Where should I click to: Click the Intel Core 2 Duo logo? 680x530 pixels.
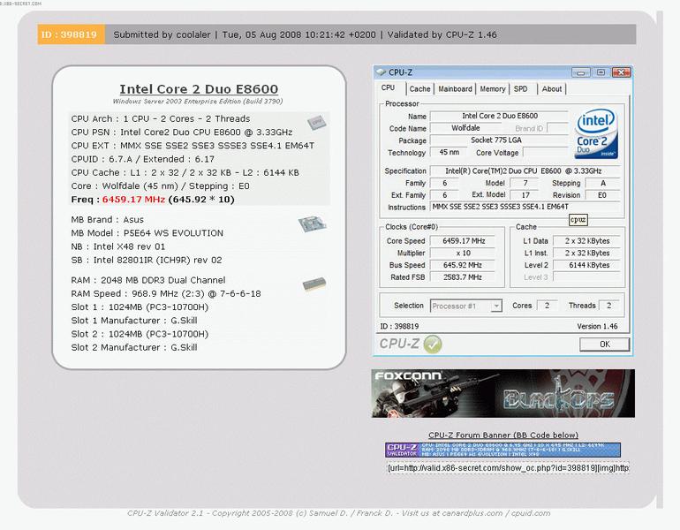tap(596, 133)
